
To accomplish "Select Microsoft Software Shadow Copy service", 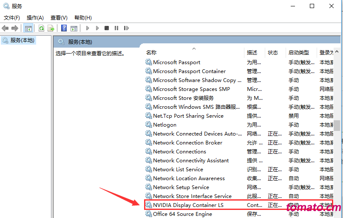I will click(239, 80).
